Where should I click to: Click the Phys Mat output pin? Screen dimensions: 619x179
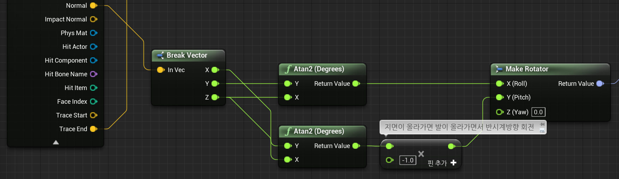click(x=94, y=33)
